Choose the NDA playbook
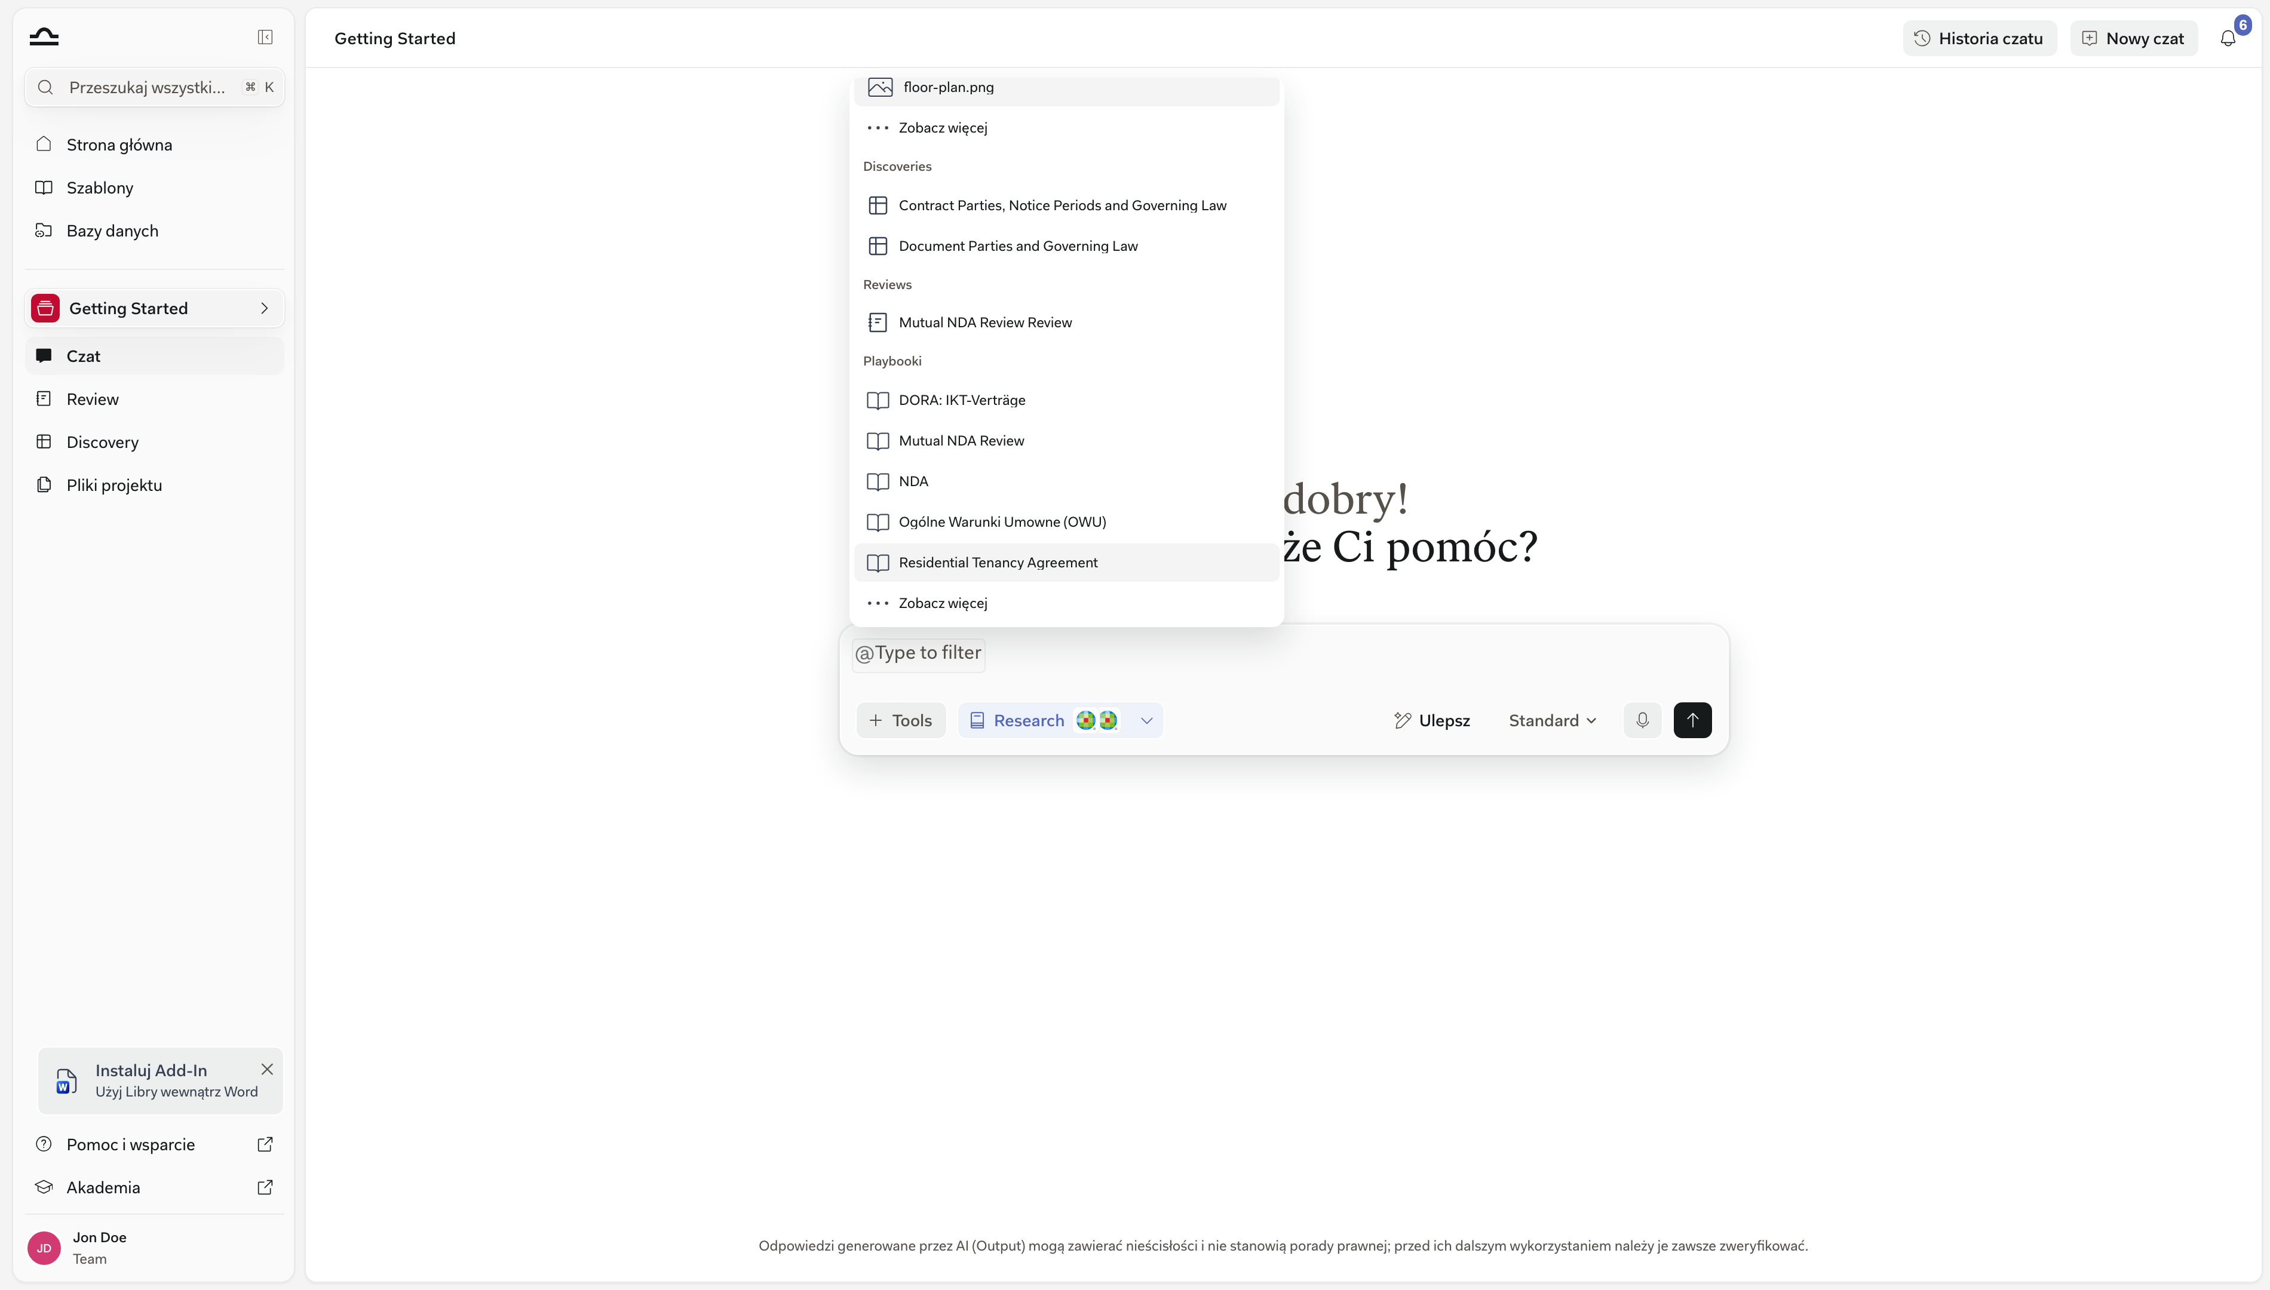This screenshot has width=2270, height=1290. click(1066, 481)
